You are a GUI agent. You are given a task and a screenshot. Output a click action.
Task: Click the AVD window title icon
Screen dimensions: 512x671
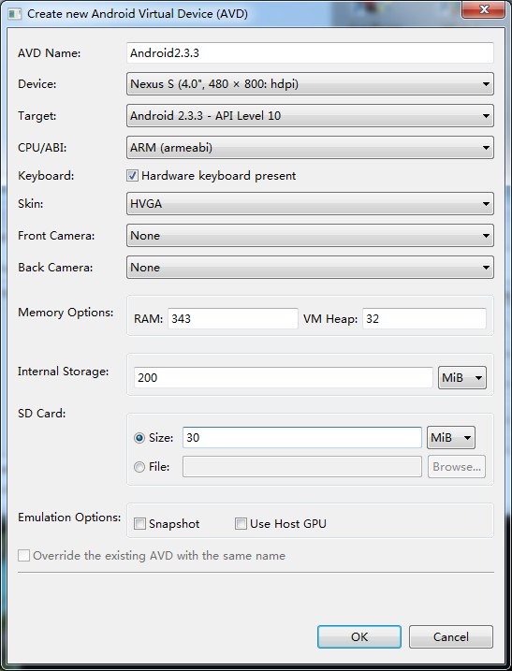pyautogui.click(x=14, y=14)
